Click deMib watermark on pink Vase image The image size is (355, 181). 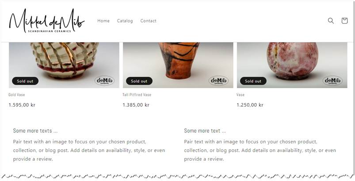(332, 81)
